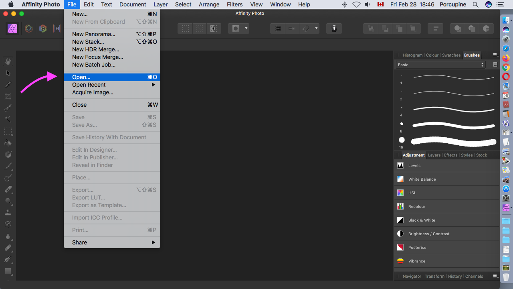This screenshot has height=289, width=513.
Task: Add a Vibrance adjustment
Action: tap(446, 261)
